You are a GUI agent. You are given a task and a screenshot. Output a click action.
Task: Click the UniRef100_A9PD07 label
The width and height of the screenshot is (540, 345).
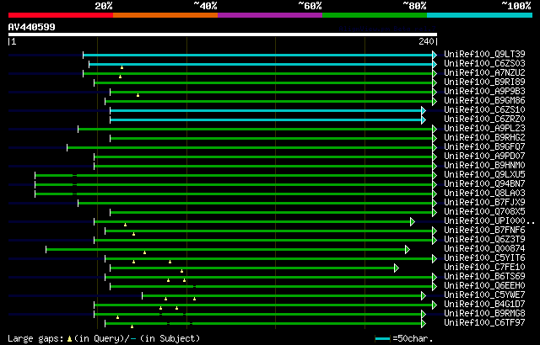coord(484,156)
